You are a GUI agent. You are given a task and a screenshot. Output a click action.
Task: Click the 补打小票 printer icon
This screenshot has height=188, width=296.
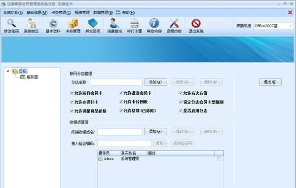[134, 26]
